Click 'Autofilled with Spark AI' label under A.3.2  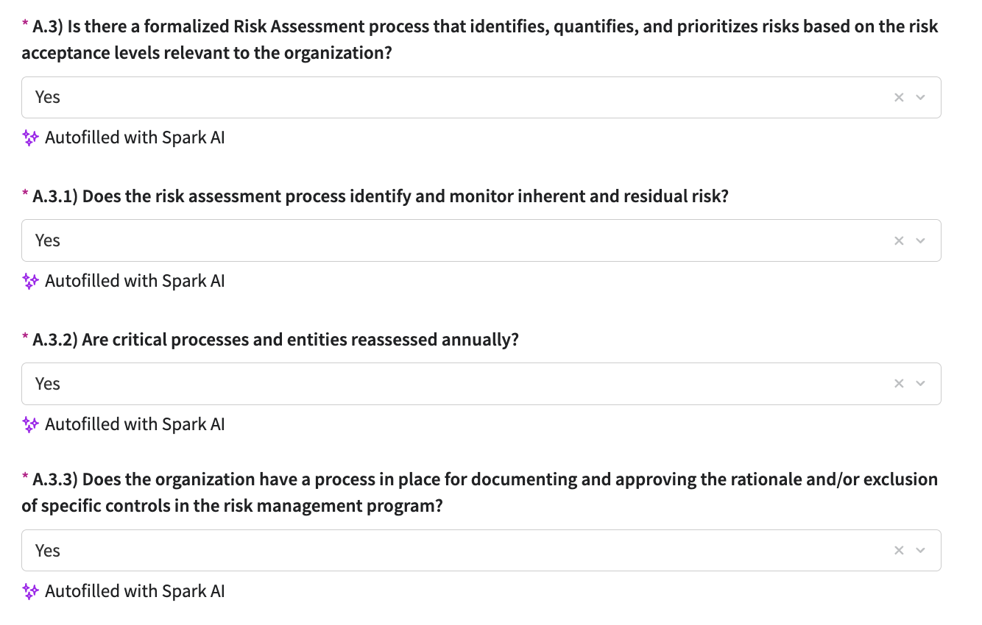click(x=135, y=424)
